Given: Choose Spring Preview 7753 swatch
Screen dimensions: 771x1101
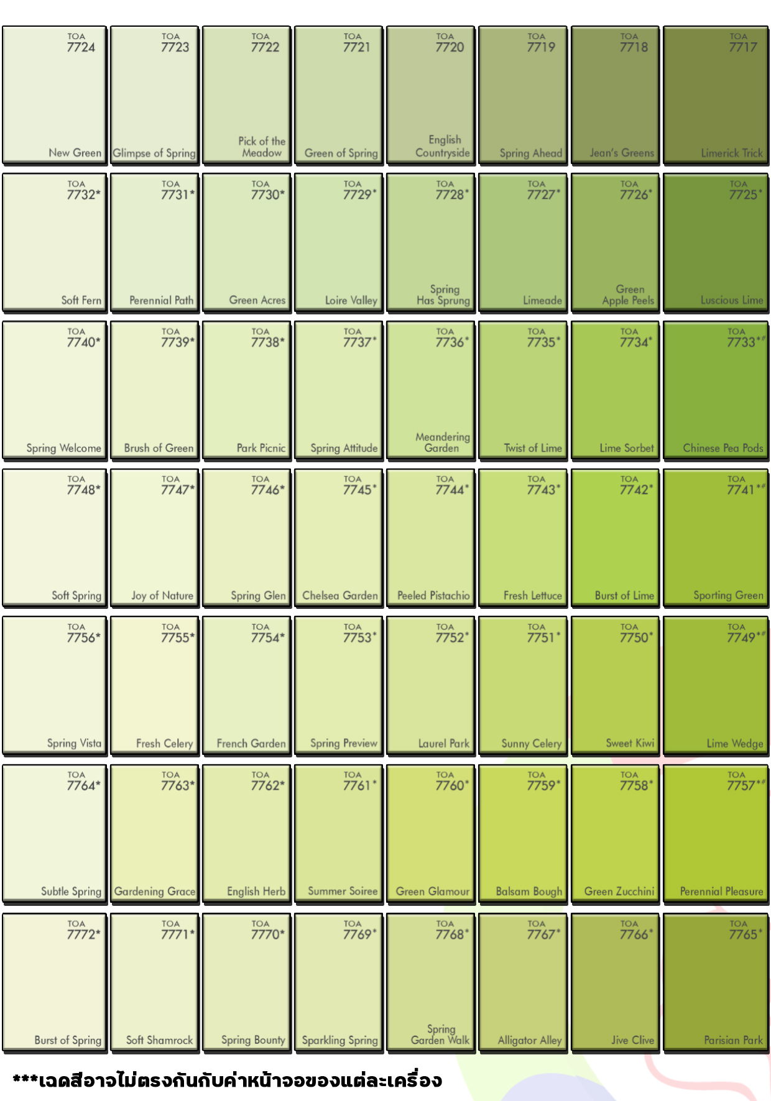Looking at the screenshot, I should 339,686.
